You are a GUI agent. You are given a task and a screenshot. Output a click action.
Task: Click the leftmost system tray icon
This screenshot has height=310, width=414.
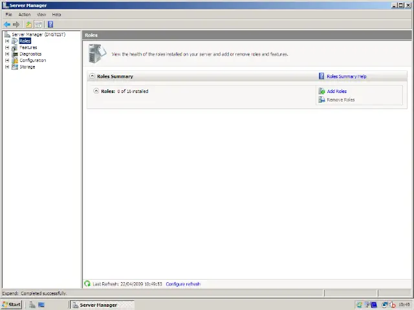(x=359, y=305)
